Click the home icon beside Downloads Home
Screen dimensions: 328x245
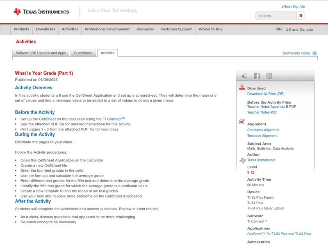(314, 53)
